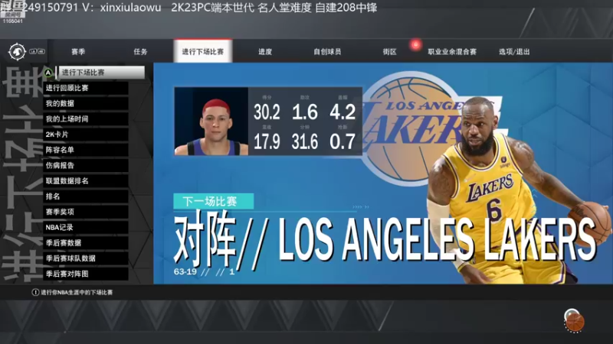The height and width of the screenshot is (344, 613).
Task: Click the red-haired player portrait
Action: (211, 122)
